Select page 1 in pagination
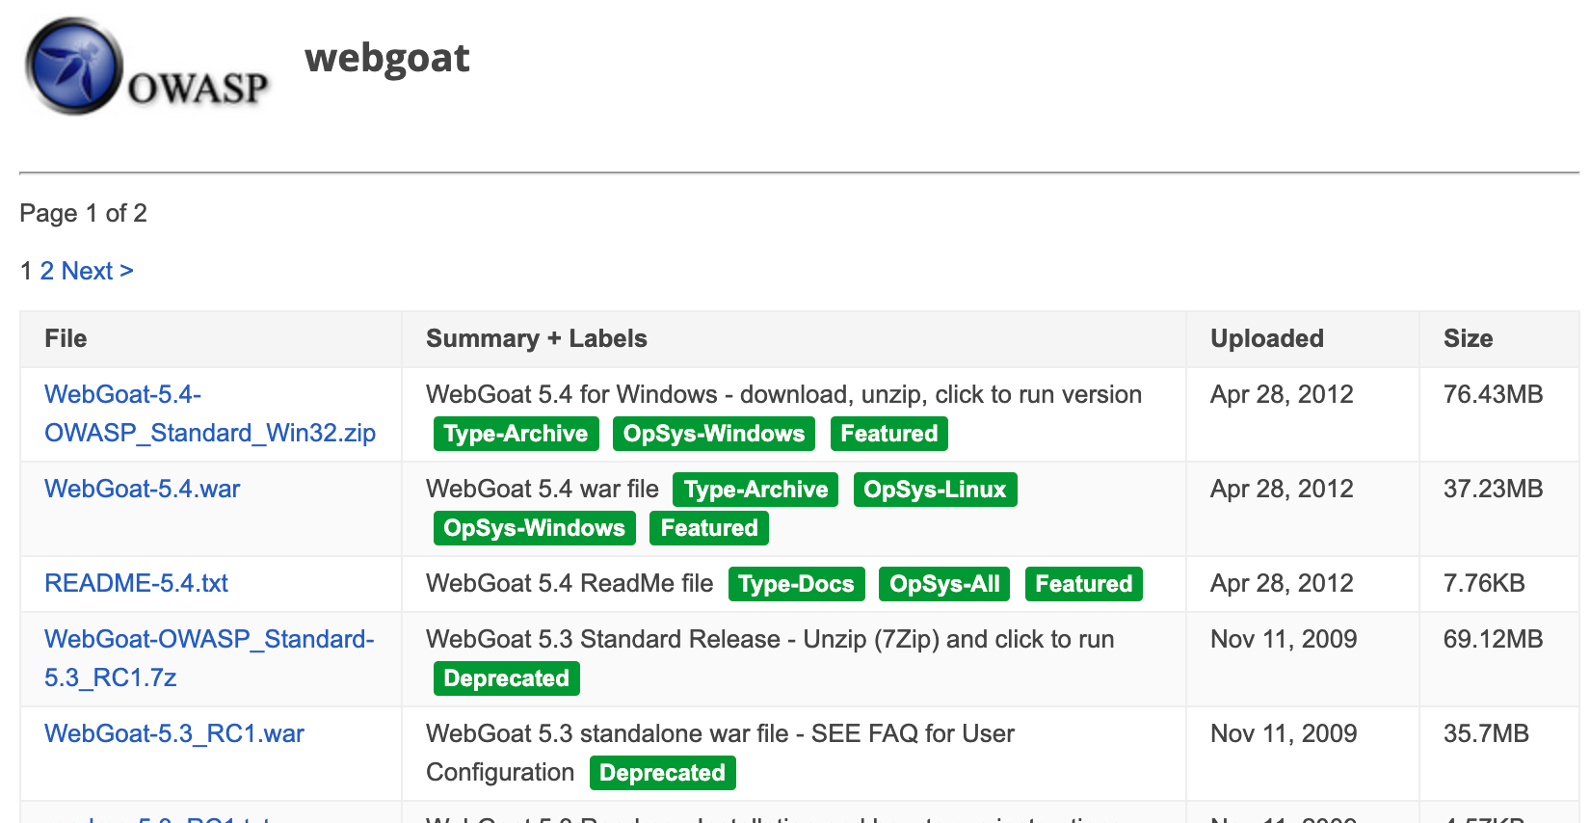 26,271
